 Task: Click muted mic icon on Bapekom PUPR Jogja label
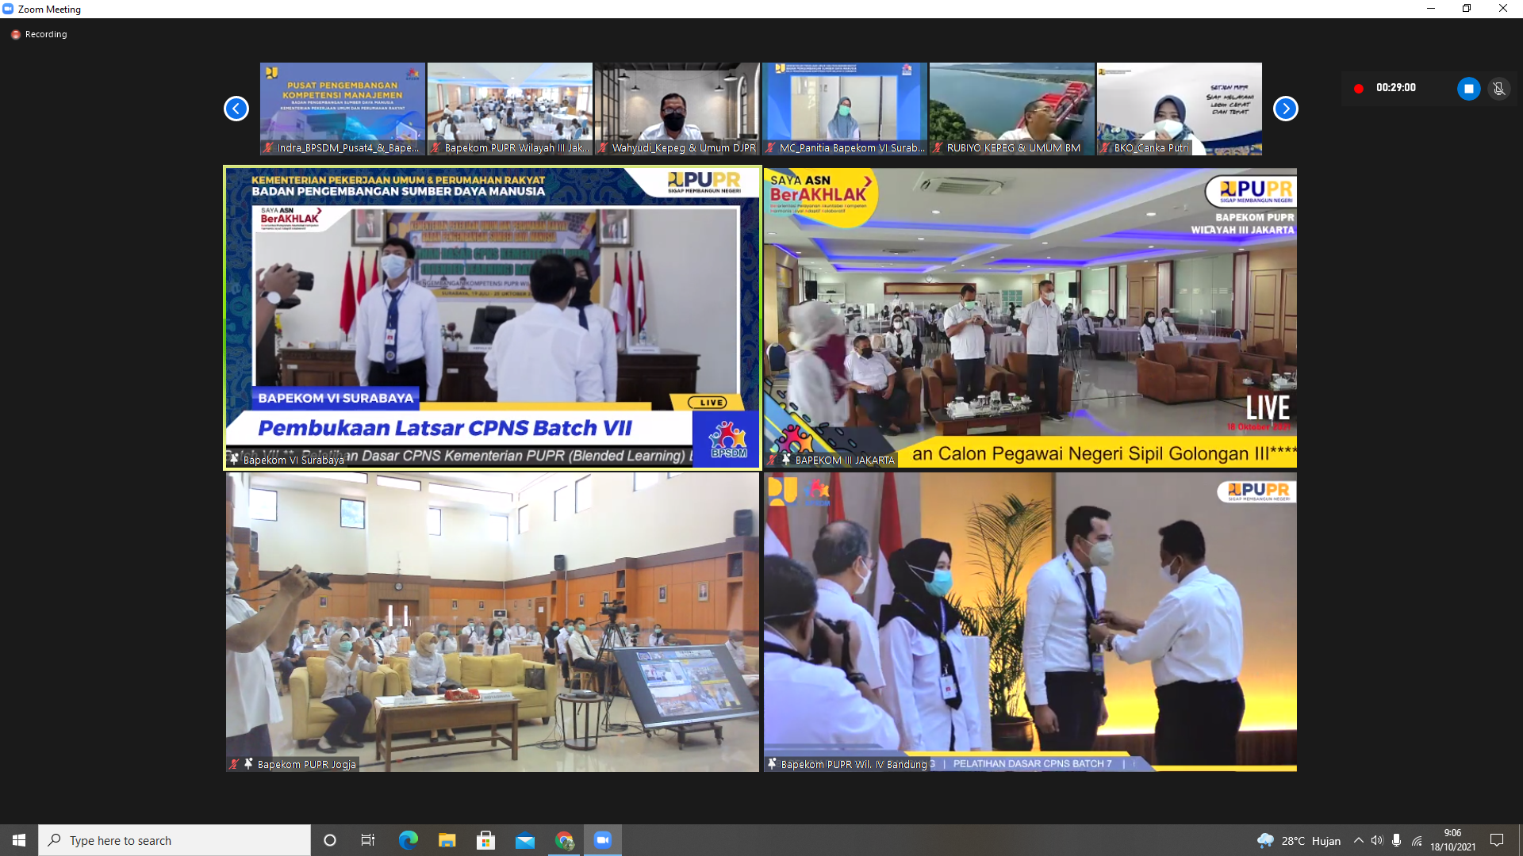pos(234,764)
